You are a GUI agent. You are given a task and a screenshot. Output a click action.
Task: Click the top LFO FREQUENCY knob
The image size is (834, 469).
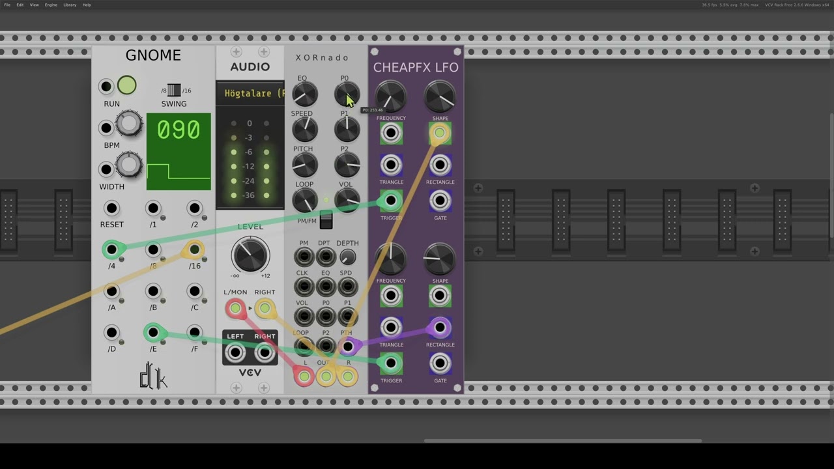coord(390,97)
